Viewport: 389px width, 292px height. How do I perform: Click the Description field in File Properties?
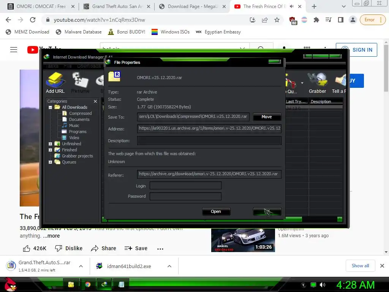tap(209, 141)
